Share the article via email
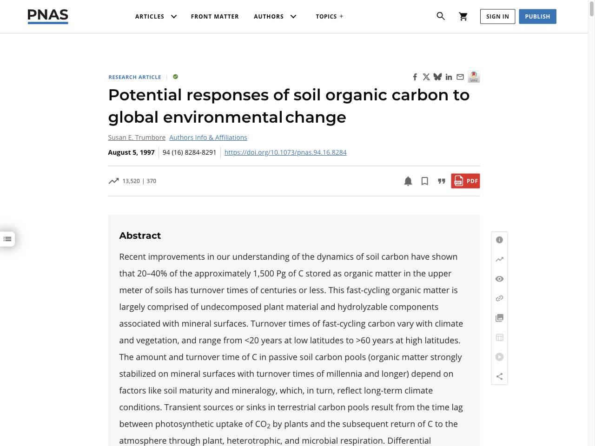 pyautogui.click(x=460, y=77)
